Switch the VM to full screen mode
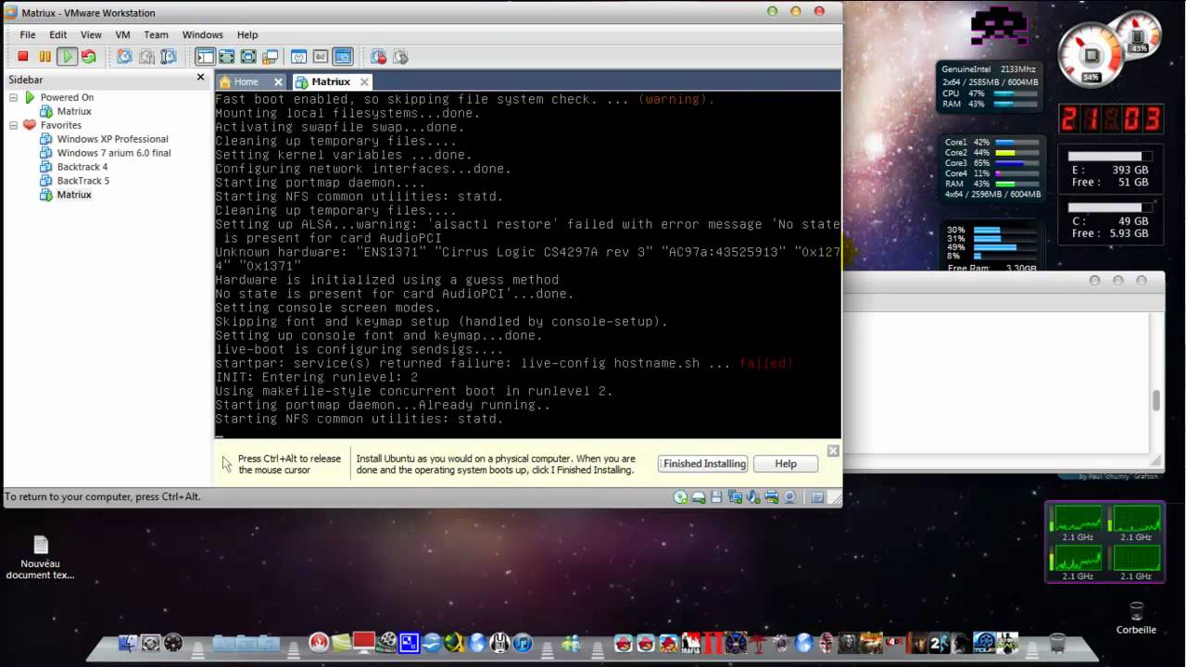Screen dimensions: 1186x667 (x=248, y=57)
